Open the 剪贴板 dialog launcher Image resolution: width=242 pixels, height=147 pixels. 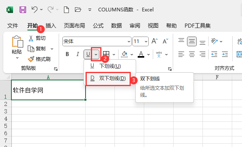(x=56, y=69)
